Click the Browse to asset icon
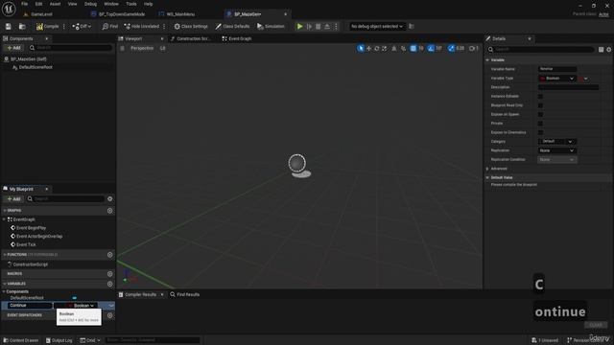This screenshot has width=614, height=345. click(22, 27)
